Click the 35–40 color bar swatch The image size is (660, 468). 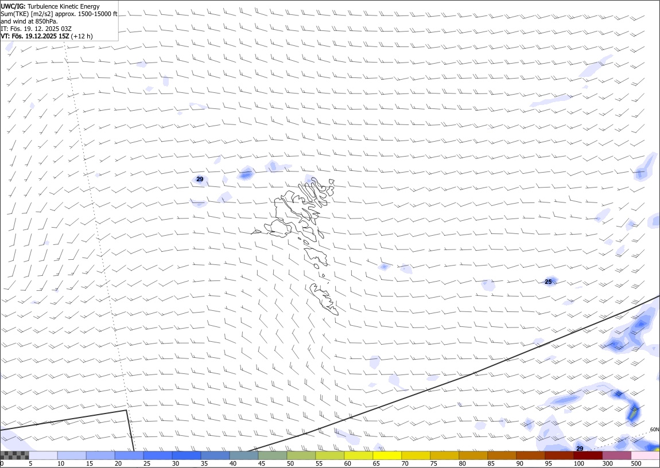[215, 455]
